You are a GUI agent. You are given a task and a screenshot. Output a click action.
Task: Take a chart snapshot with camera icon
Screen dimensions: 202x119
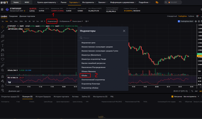pyautogui.click(x=196, y=21)
